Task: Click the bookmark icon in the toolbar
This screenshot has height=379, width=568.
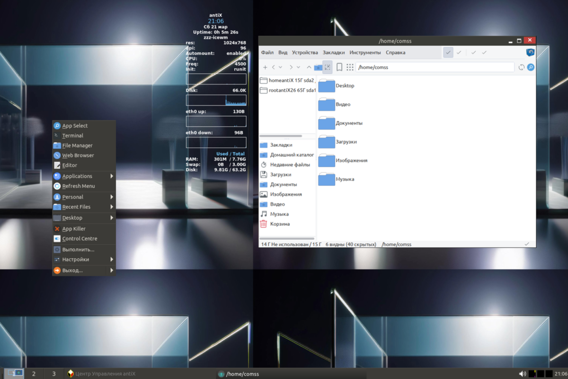Action: 339,67
